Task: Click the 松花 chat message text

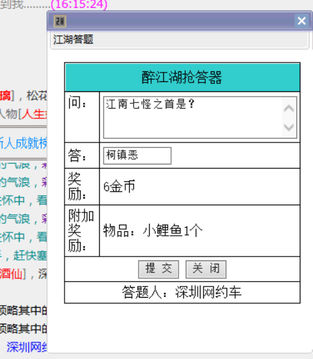Action: (37, 96)
